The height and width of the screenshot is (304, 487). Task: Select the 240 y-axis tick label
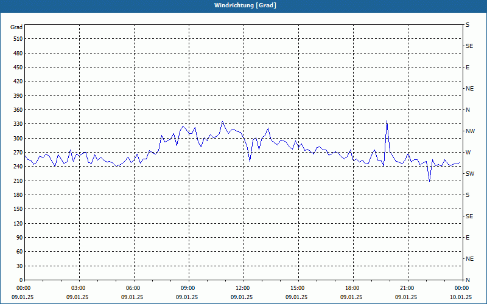18,167
